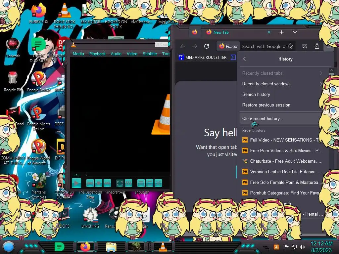Click the Firefox back arrow

click(x=183, y=46)
